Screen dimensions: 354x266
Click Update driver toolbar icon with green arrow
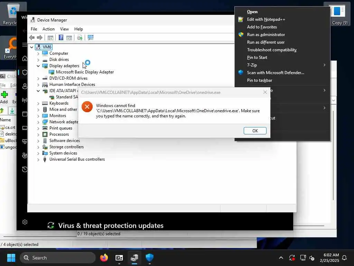click(80, 37)
